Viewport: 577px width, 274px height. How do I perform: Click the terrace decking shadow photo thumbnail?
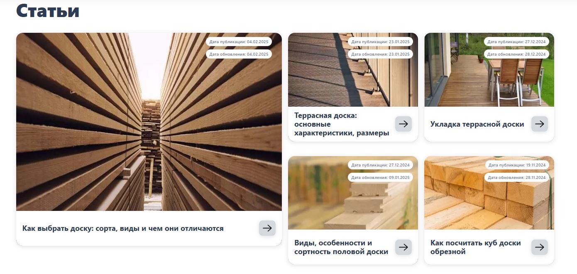click(x=353, y=70)
